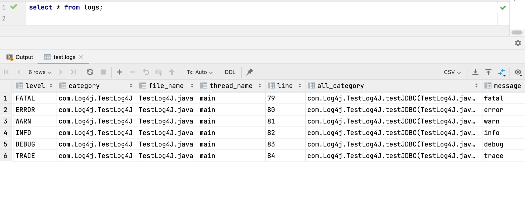Image resolution: width=525 pixels, height=201 pixels.
Task: Click the export data download icon
Action: click(475, 72)
